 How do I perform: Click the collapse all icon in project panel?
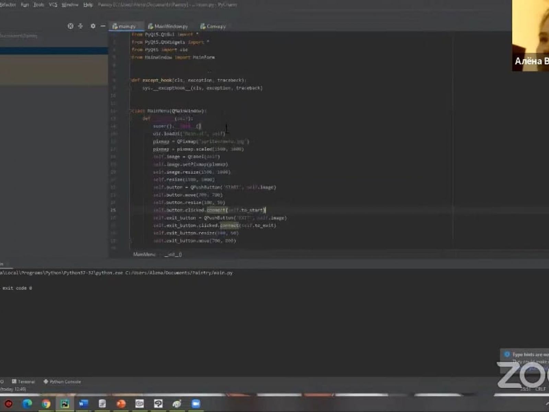81,26
